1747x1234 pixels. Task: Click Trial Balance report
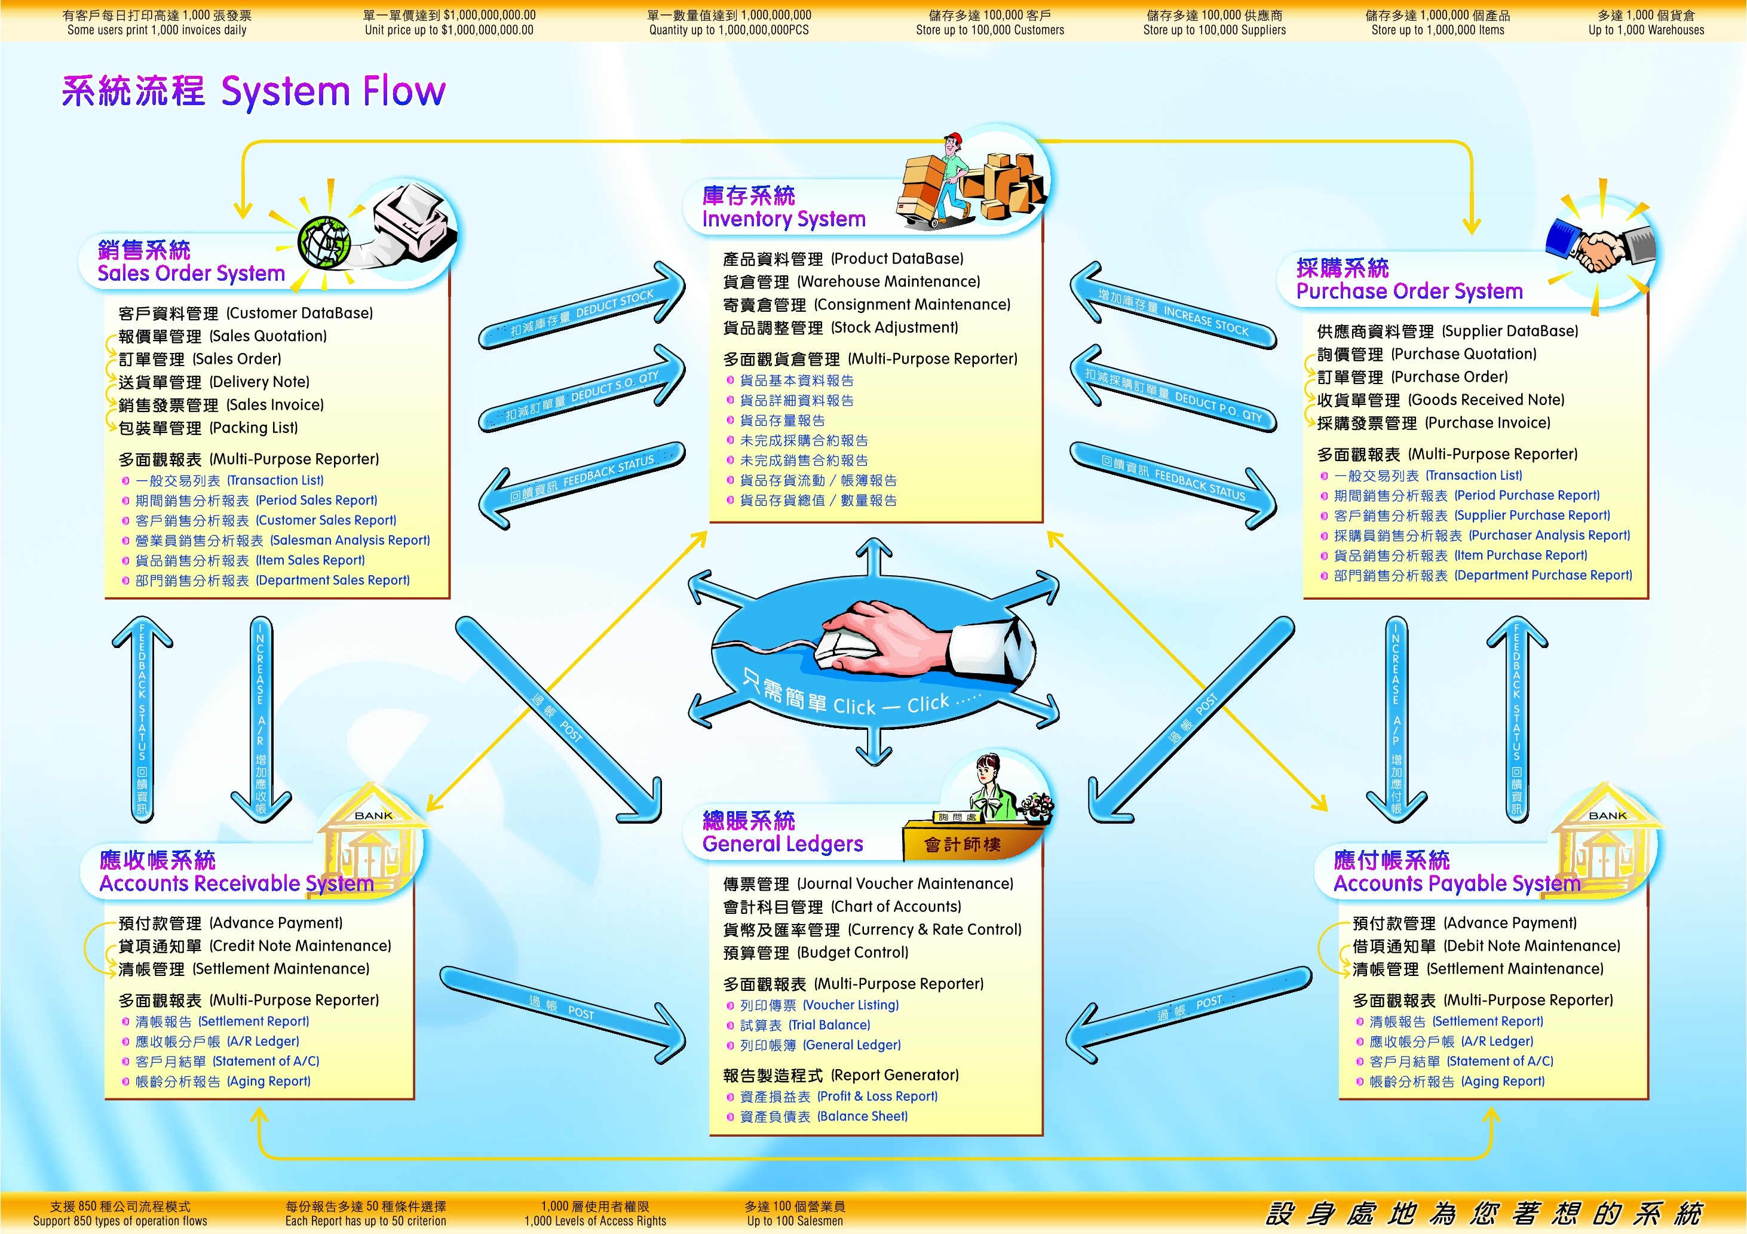pyautogui.click(x=805, y=1025)
